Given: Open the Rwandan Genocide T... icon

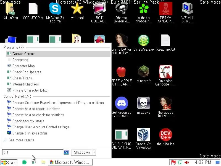Looking at the screenshot, I should click(165, 72).
